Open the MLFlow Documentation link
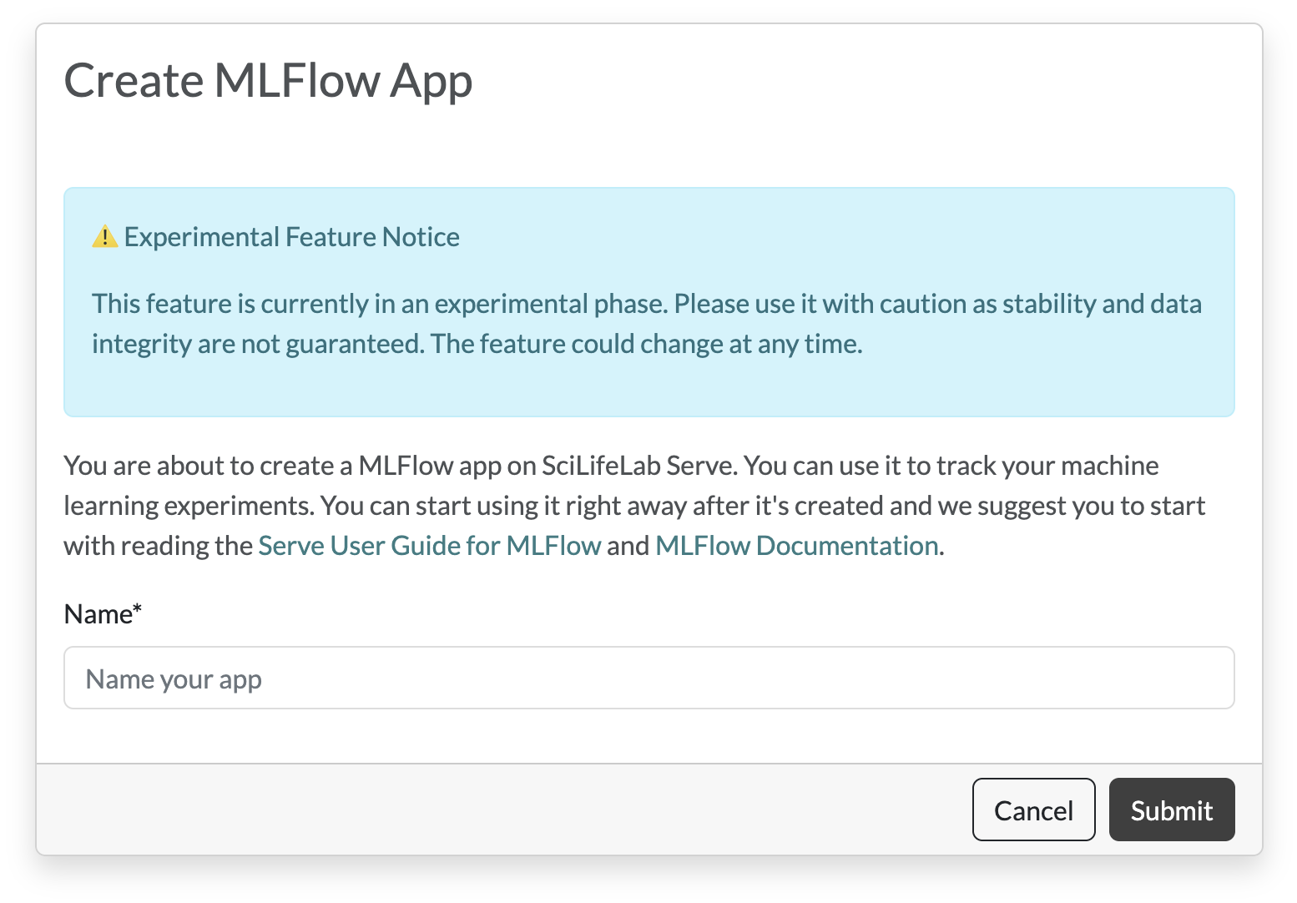 pos(797,546)
